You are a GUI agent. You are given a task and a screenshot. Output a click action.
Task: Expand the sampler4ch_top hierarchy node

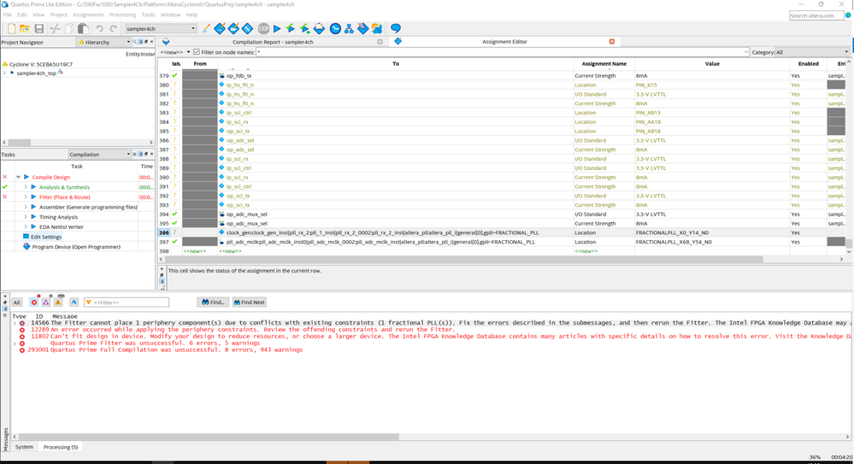tap(4, 73)
